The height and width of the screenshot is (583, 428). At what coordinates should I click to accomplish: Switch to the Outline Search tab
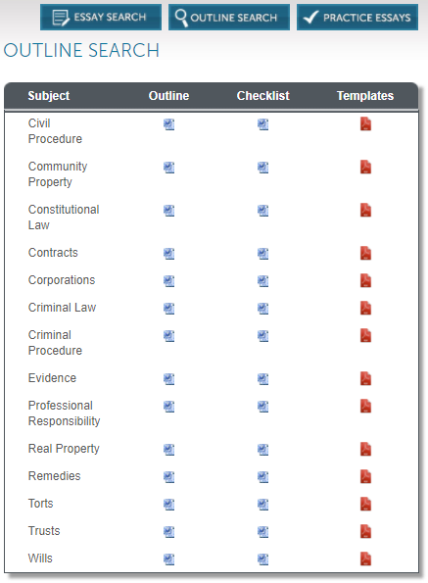point(229,17)
